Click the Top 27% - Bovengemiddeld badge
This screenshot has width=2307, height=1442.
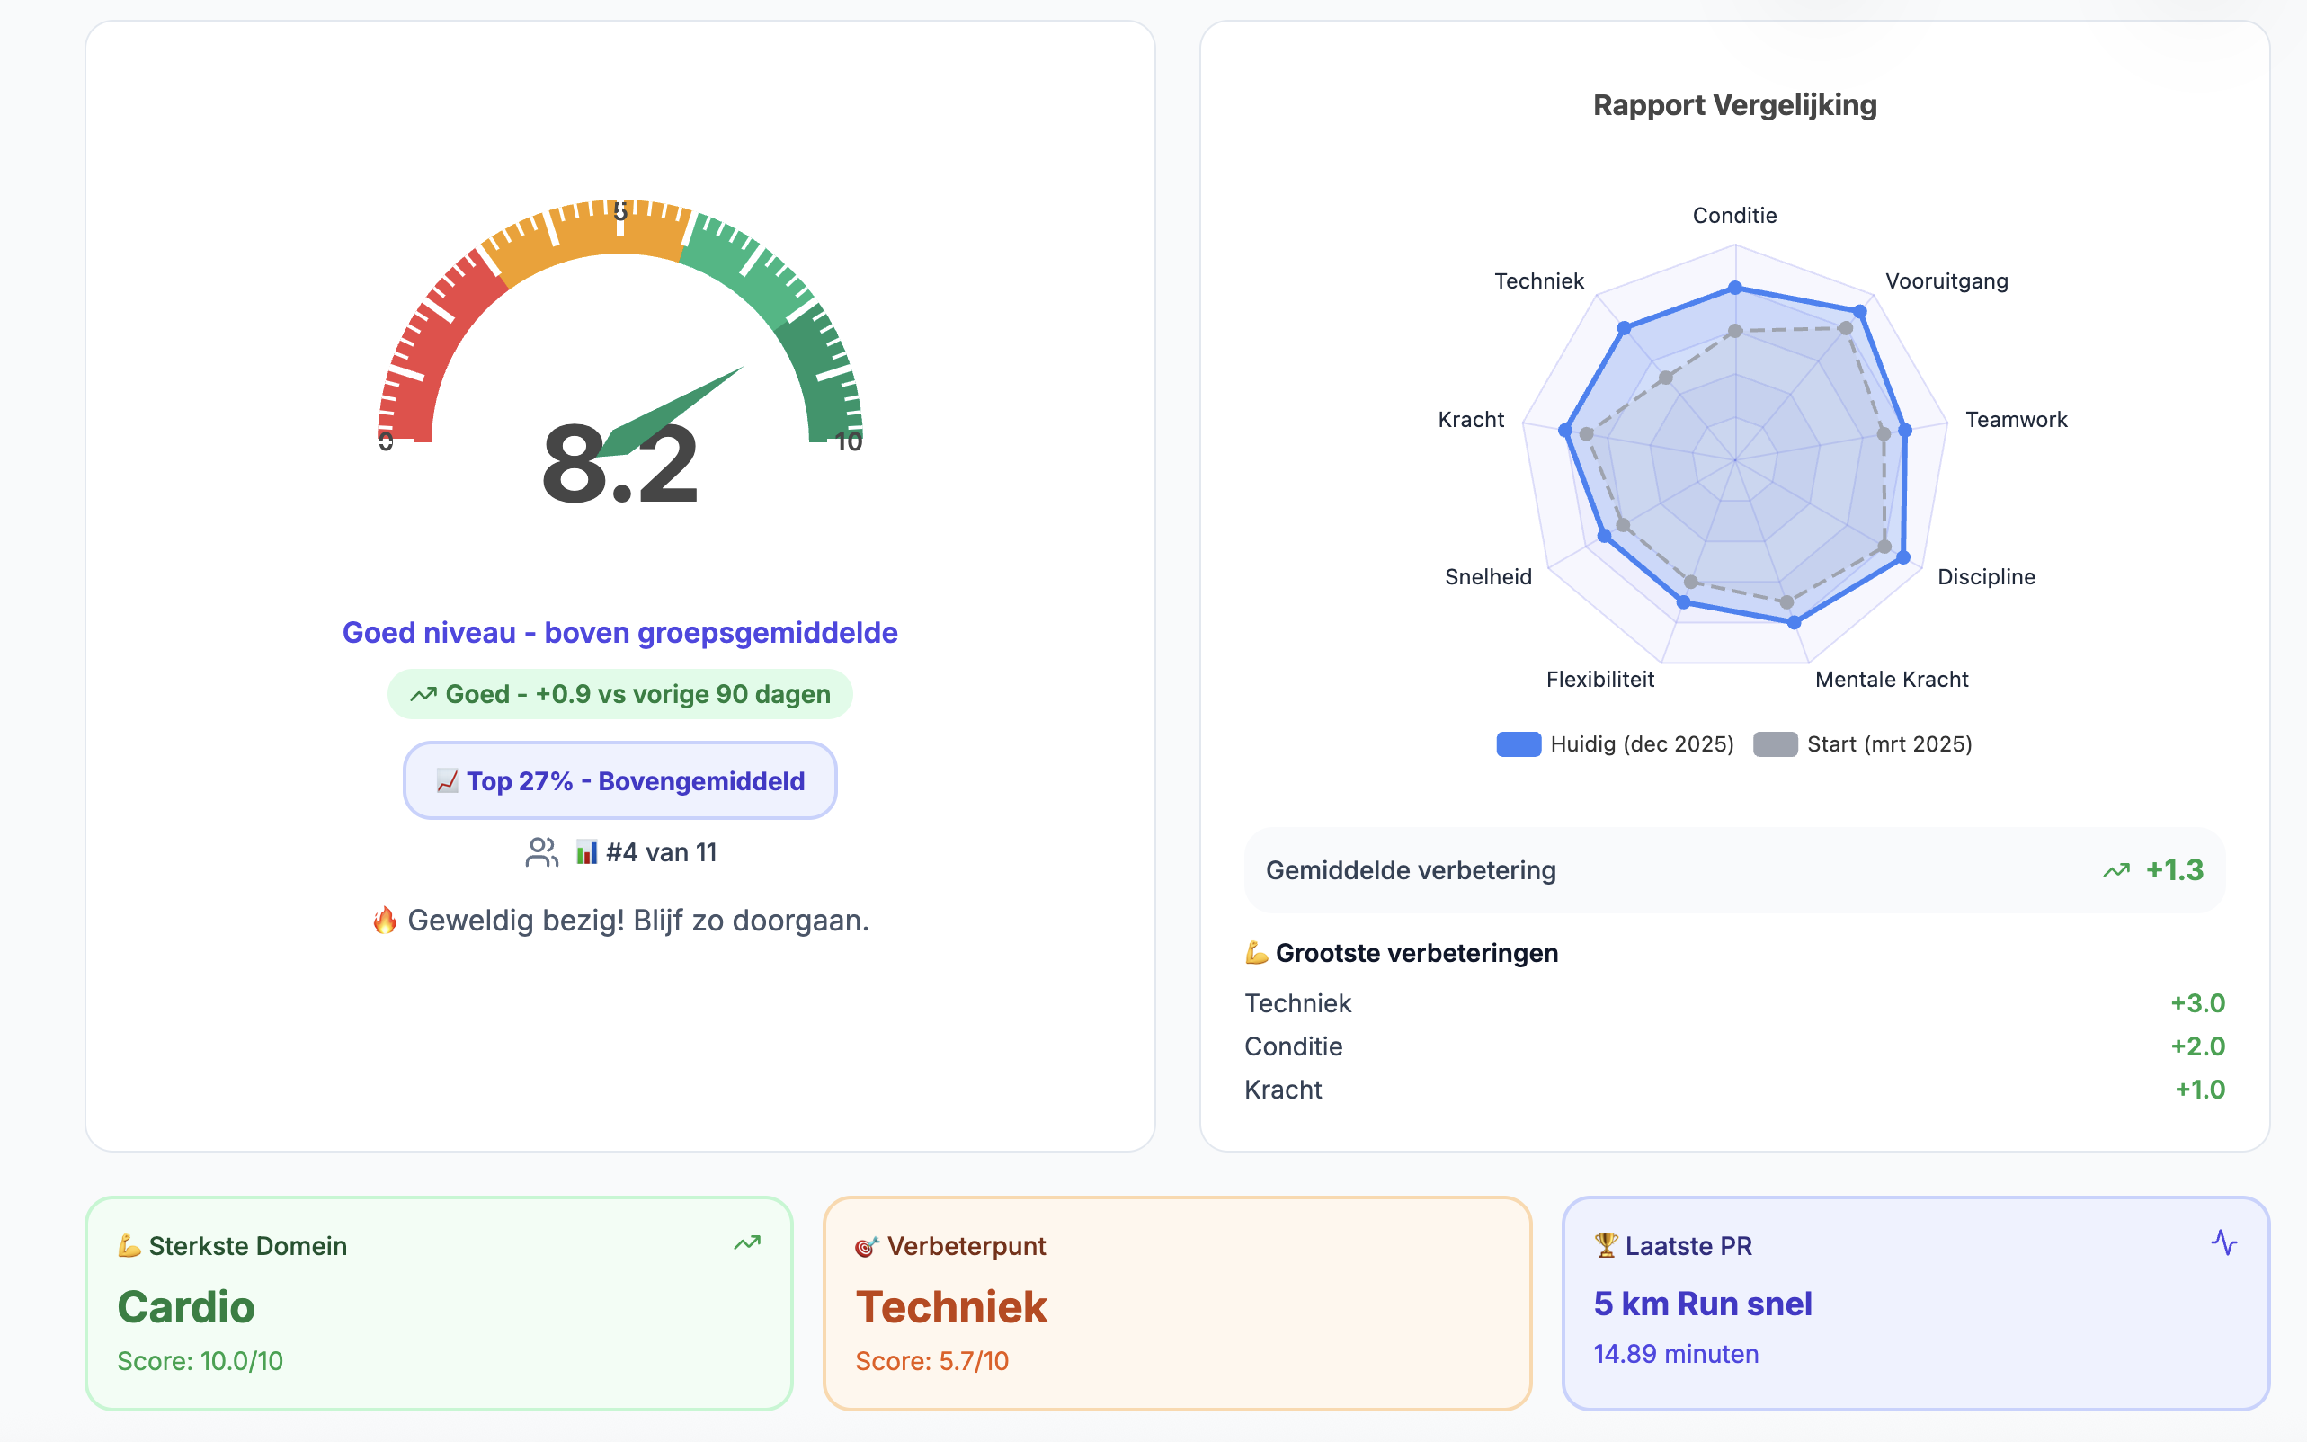tap(619, 780)
